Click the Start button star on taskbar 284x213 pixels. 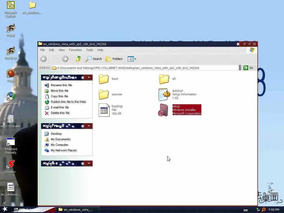tap(5, 209)
